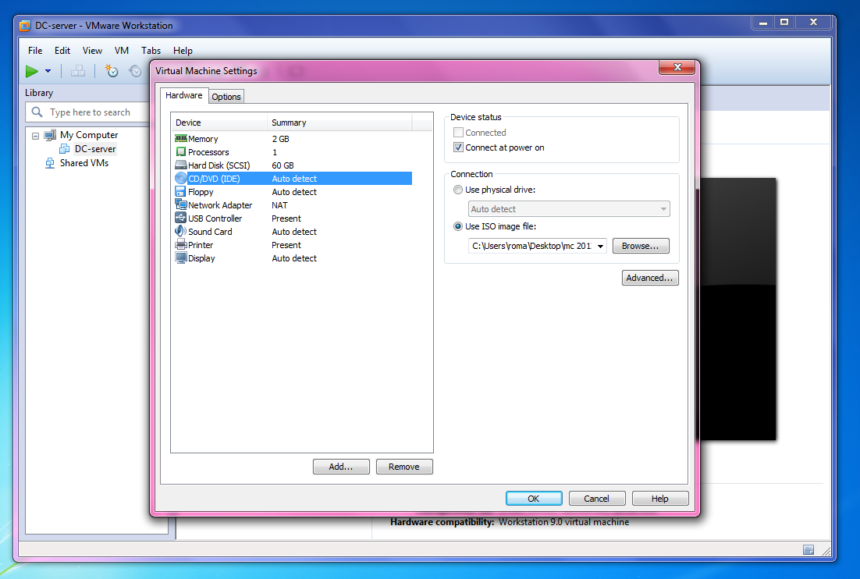Viewport: 860px width, 579px height.
Task: Click the Advanced... button
Action: pyautogui.click(x=650, y=278)
